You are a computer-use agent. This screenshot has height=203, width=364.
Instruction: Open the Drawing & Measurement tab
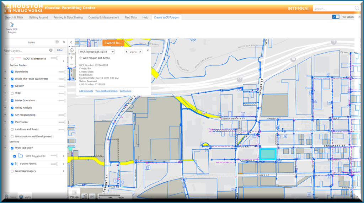click(x=103, y=17)
